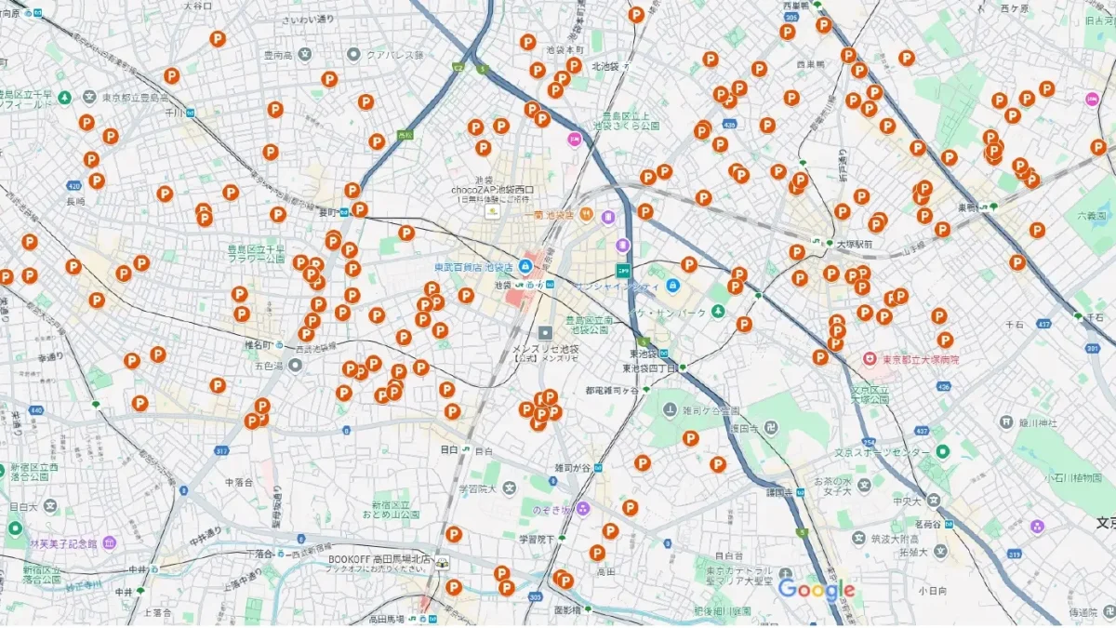Open the メンズリゼ池袋 location marker

point(545,333)
